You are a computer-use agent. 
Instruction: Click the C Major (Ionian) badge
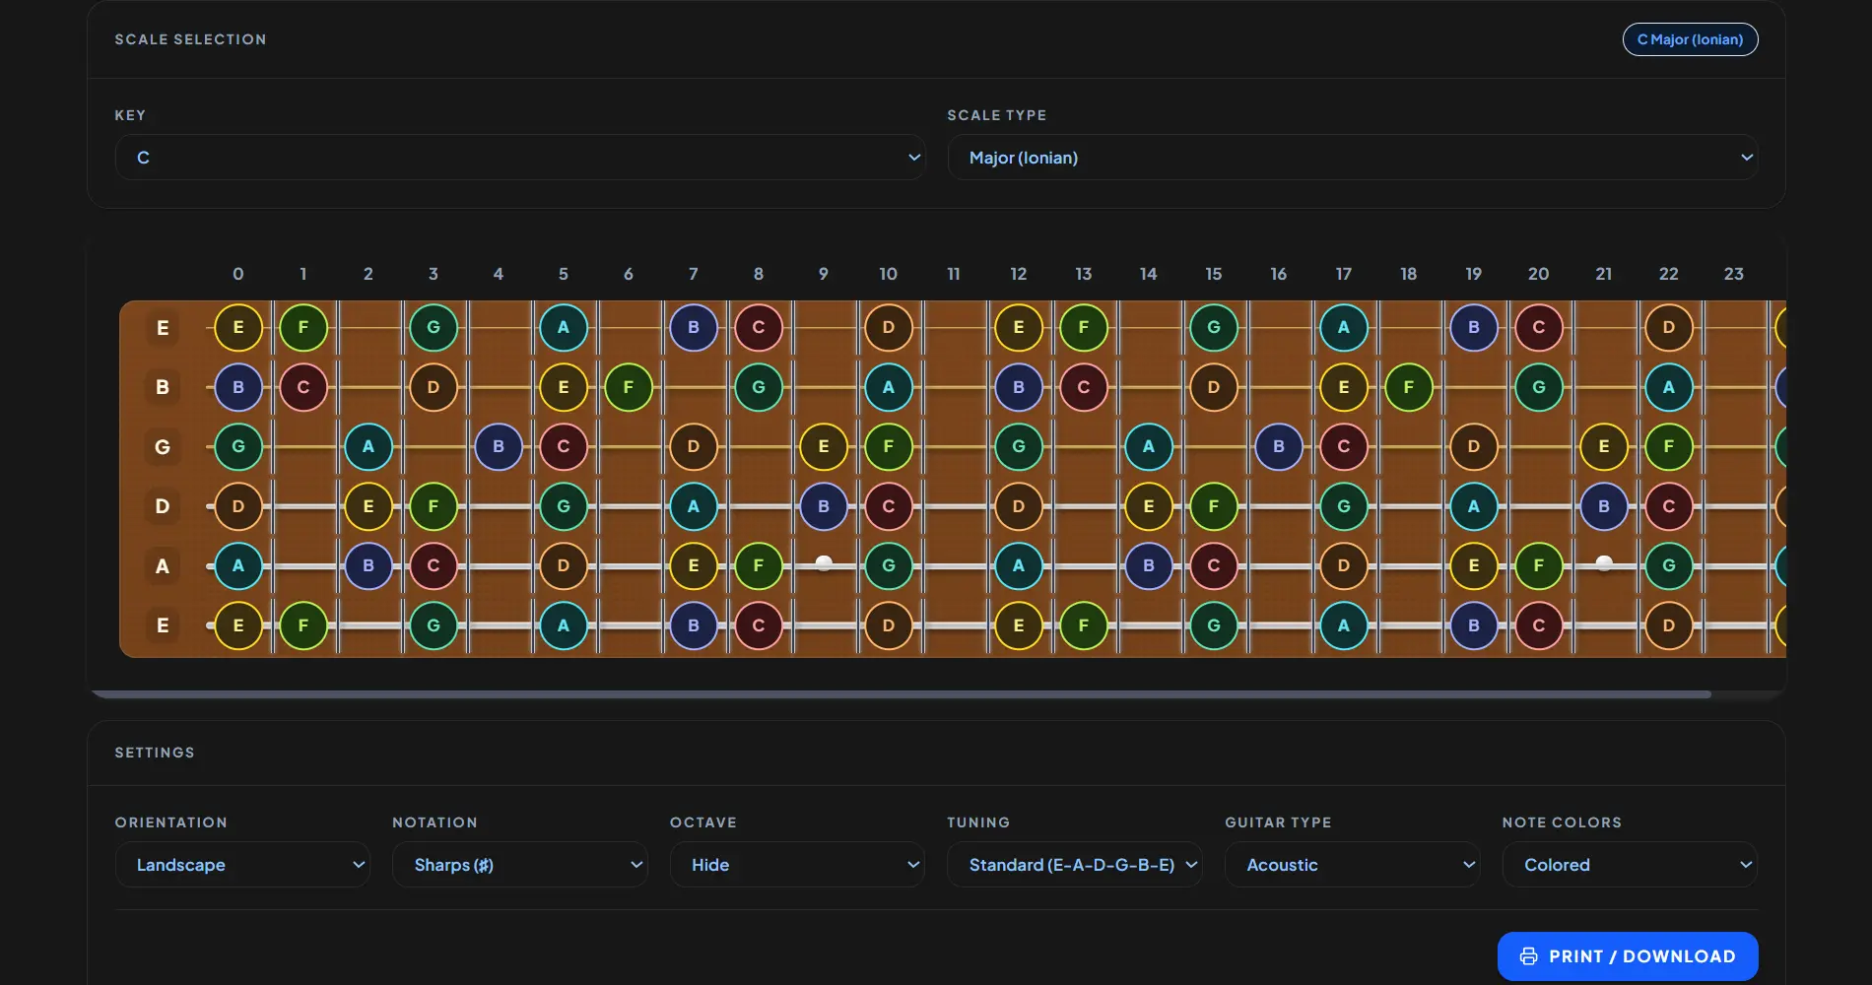pos(1691,39)
